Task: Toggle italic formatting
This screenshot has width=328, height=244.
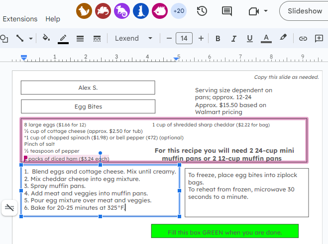Action: point(233,38)
